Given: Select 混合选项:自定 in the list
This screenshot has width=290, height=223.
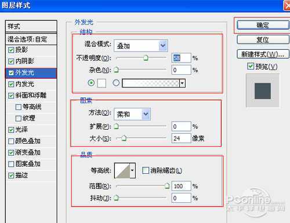Looking at the screenshot, I should click(x=31, y=39).
